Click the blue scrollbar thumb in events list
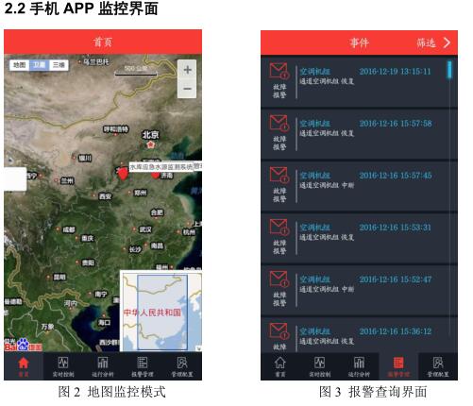 click(x=449, y=70)
